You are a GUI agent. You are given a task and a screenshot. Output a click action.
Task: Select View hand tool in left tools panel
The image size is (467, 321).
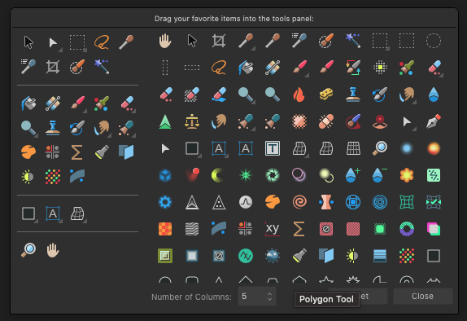point(53,250)
